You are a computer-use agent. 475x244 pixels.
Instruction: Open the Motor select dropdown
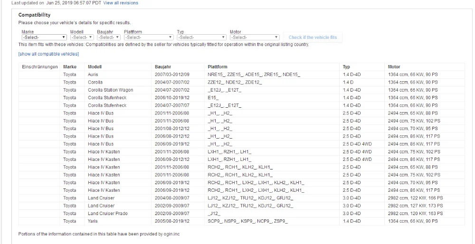pos(254,37)
